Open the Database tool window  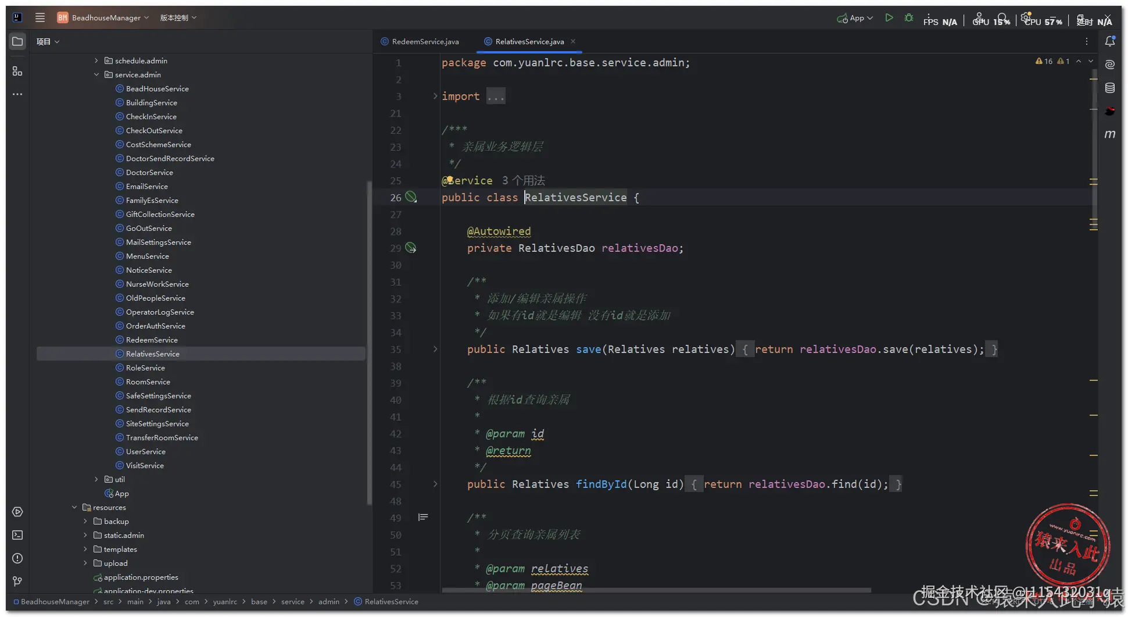coord(1110,88)
